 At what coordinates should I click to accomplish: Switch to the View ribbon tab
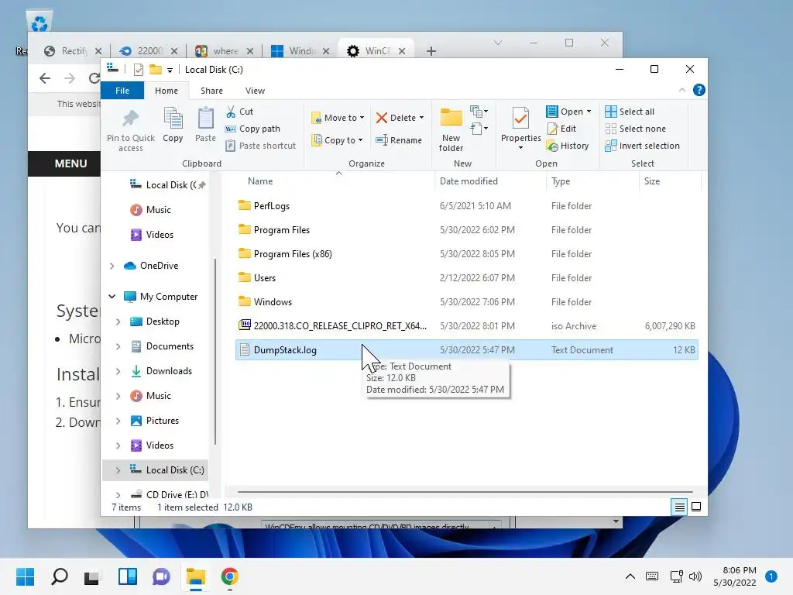point(255,91)
